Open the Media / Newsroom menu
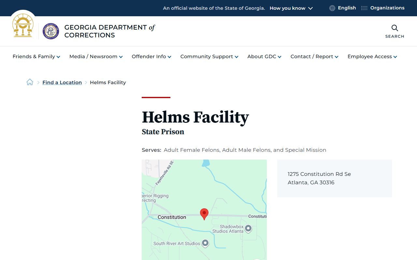This screenshot has width=417, height=260. tap(96, 57)
